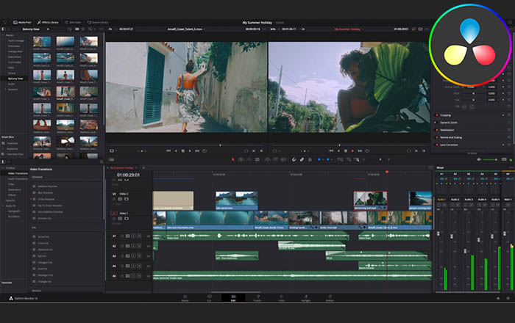Select Titles category in Toolbox
The image size is (515, 323).
coord(11,184)
